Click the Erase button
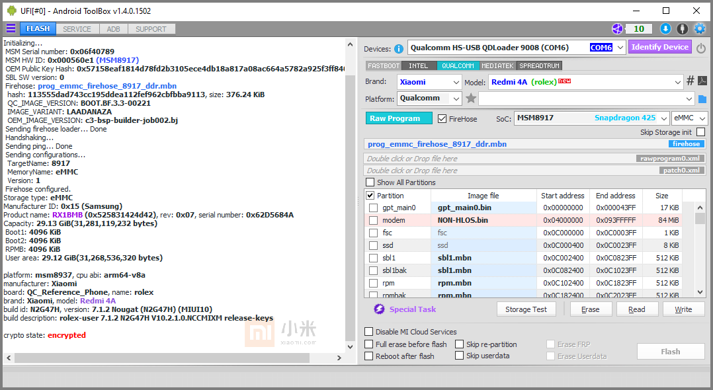Viewport: 713px width, 390px height. click(x=590, y=309)
